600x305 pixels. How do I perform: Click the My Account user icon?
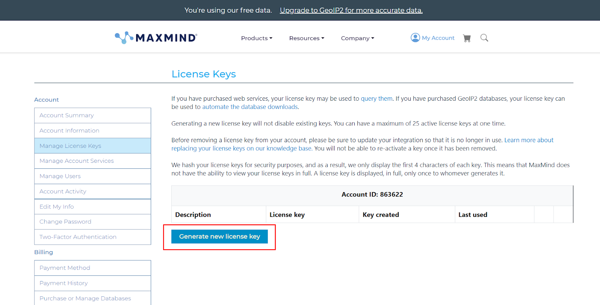pos(415,38)
